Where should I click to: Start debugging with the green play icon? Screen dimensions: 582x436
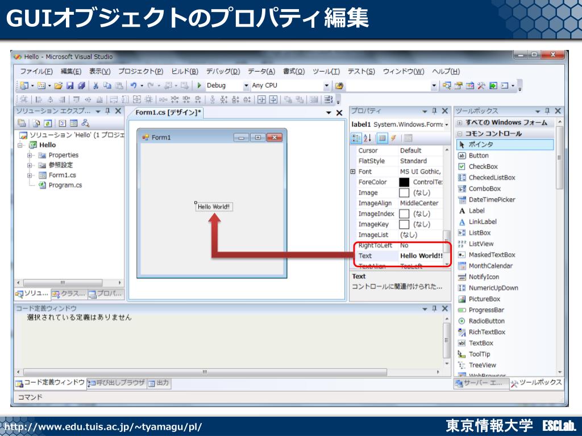[199, 86]
